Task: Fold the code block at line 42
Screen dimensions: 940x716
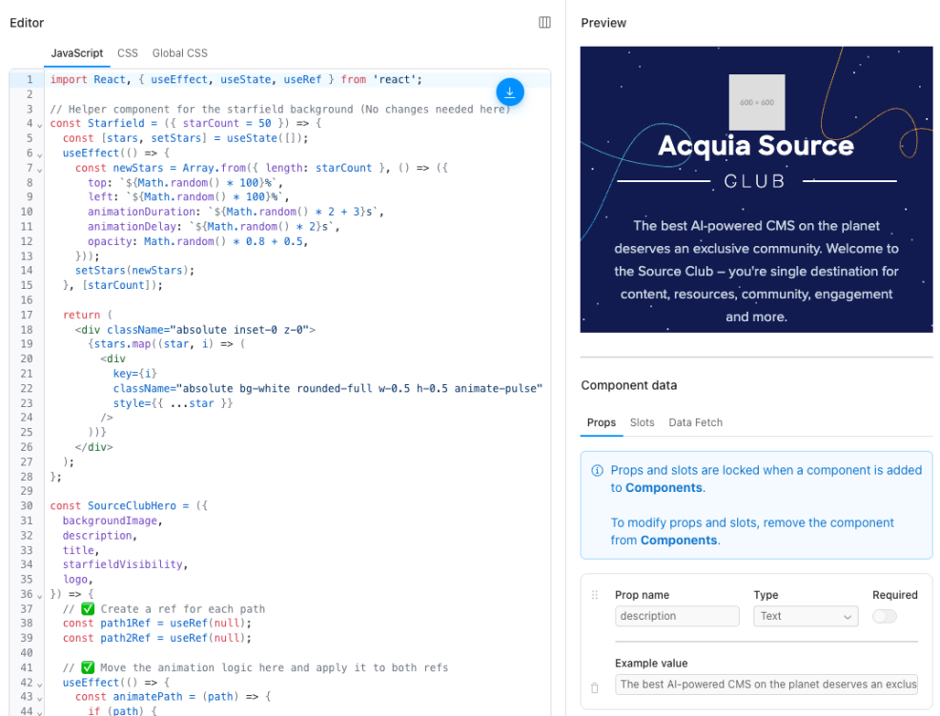Action: 41,684
